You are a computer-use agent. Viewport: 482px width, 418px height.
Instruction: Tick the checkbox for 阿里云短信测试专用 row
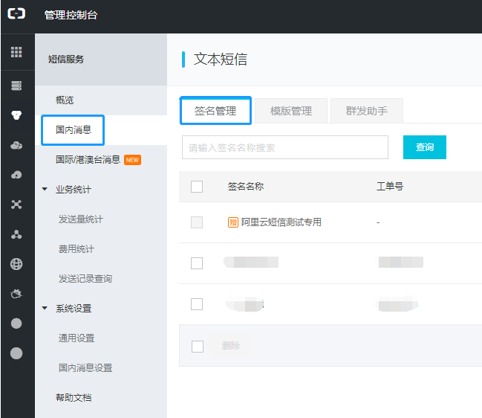197,222
